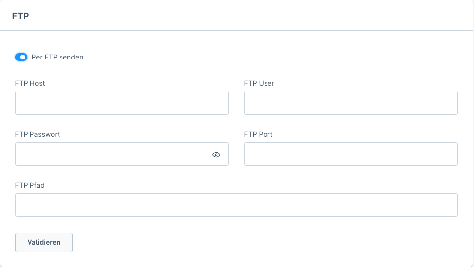Viewport: 474px width, 267px height.
Task: Click the FTP Passwort label
Action: [x=37, y=134]
